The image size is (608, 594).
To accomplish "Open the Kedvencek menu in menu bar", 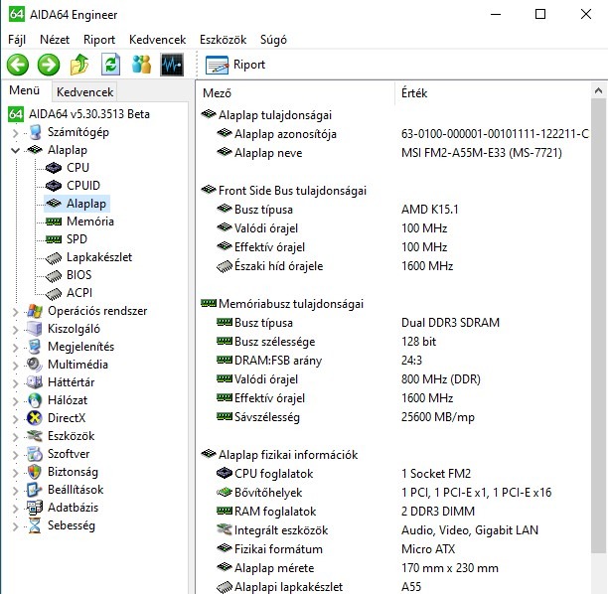I will click(157, 40).
